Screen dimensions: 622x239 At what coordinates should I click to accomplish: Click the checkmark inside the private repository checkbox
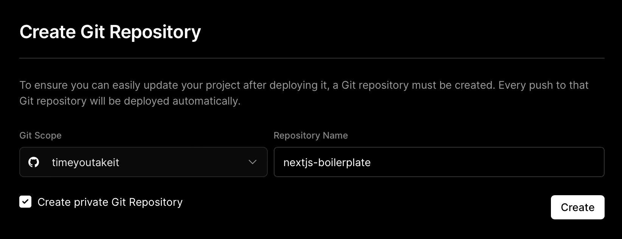tap(25, 202)
